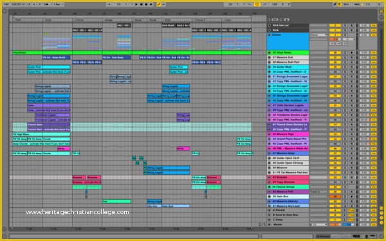Screen dimensions: 386x241
Task: Toggle Draw Mode pencil icon
Action: click(x=335, y=4)
